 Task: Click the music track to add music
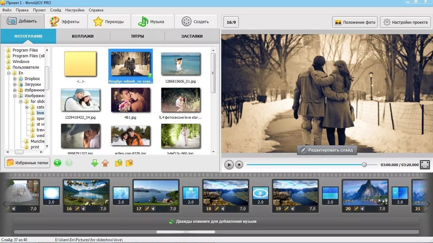point(217,221)
